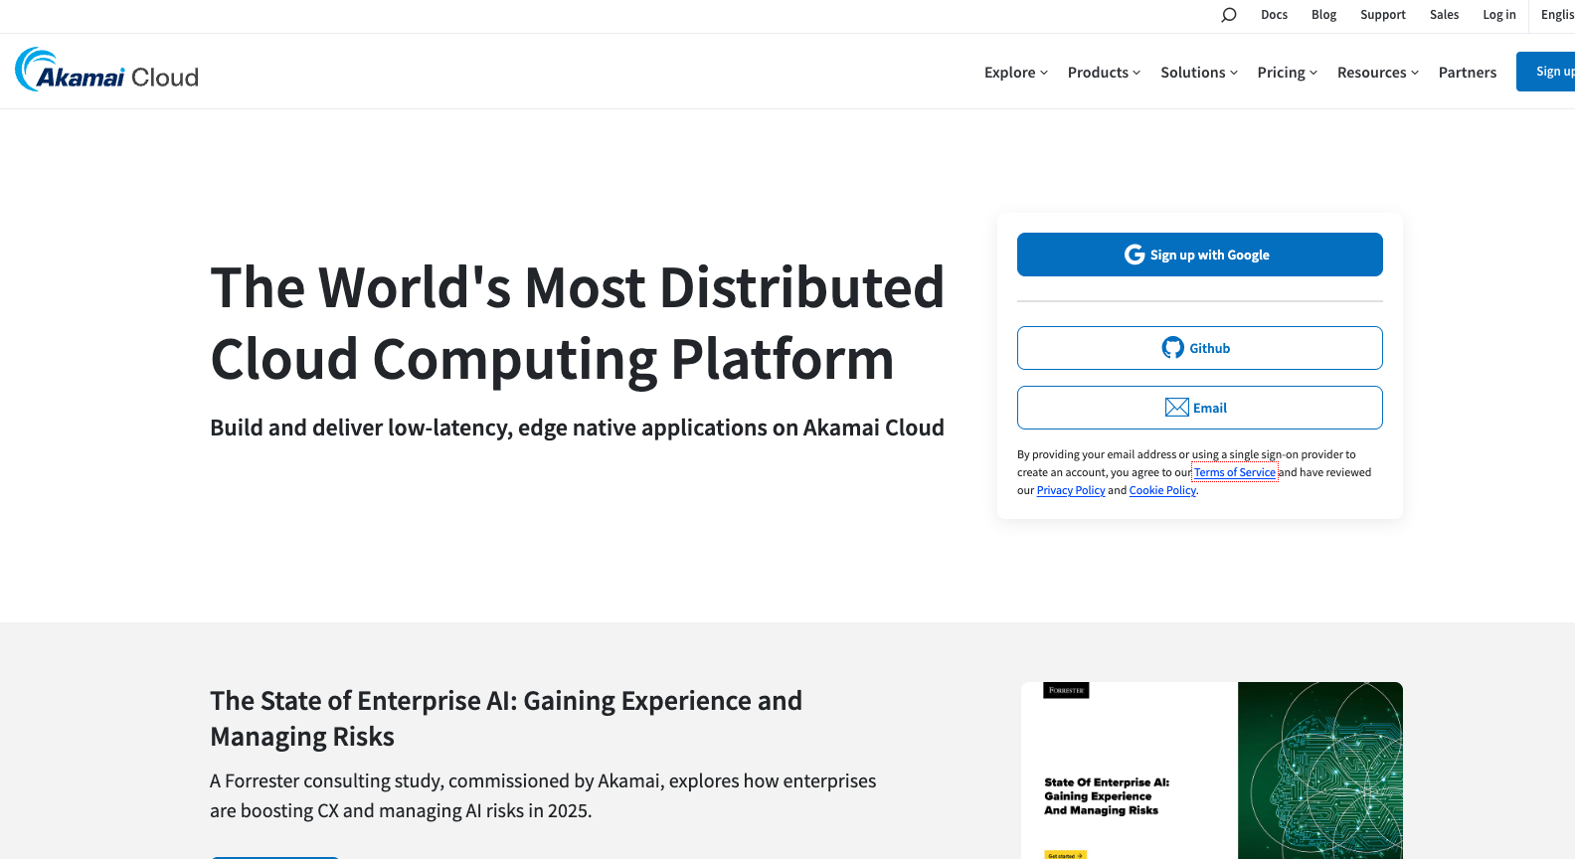The image size is (1575, 859).
Task: Click the blue Sign up button
Action: [x=1546, y=72]
